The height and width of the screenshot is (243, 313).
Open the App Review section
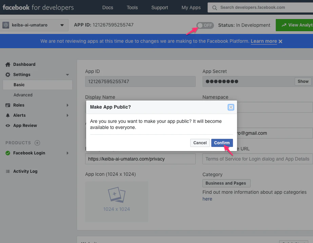[x=25, y=126]
